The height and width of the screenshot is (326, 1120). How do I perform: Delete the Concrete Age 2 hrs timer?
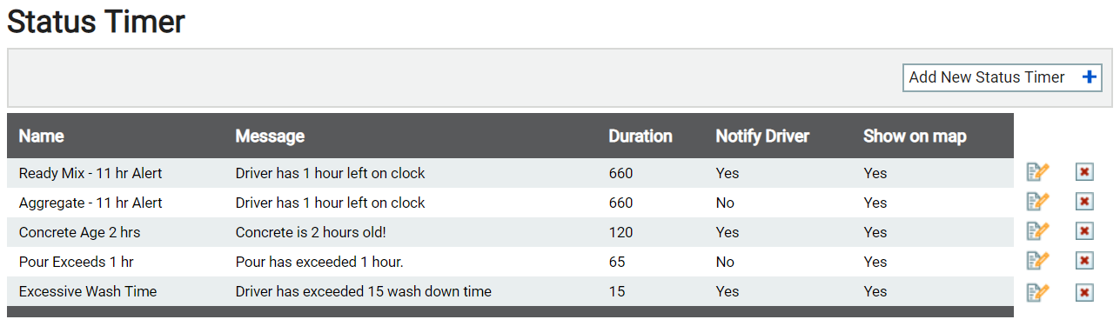(x=1084, y=231)
